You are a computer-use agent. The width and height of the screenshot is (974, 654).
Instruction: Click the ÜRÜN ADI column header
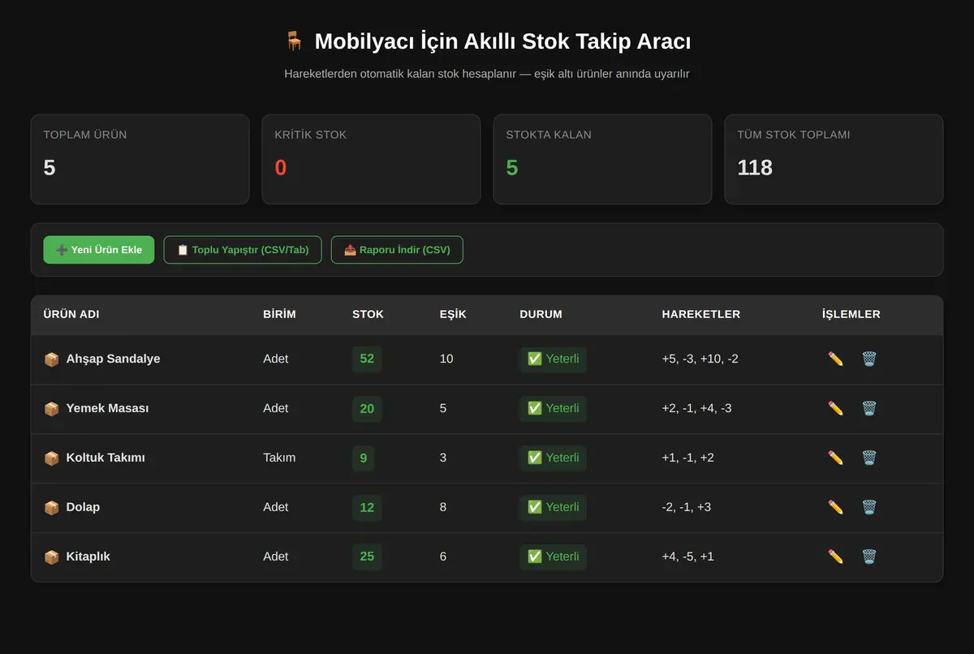click(71, 314)
